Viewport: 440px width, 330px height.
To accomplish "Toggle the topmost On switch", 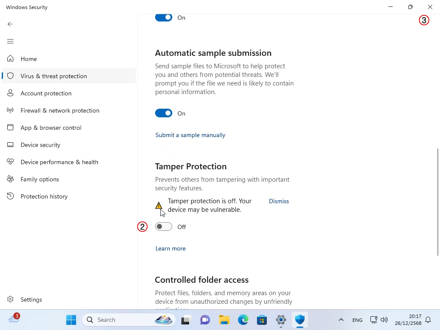I will [x=164, y=18].
